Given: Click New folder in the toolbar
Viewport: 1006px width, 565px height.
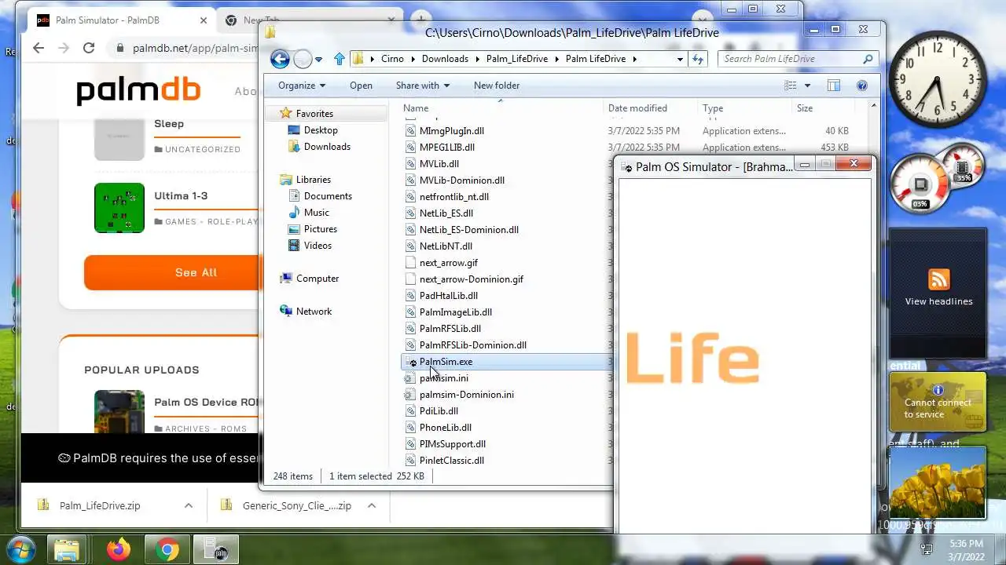Looking at the screenshot, I should click(497, 86).
